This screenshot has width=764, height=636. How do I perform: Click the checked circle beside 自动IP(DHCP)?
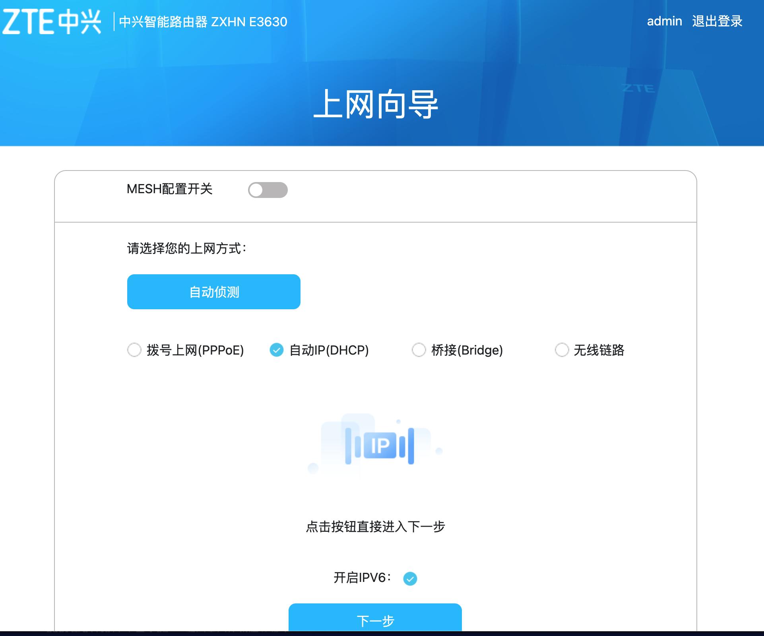tap(276, 350)
